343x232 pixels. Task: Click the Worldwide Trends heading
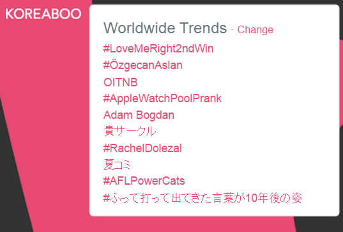[165, 27]
